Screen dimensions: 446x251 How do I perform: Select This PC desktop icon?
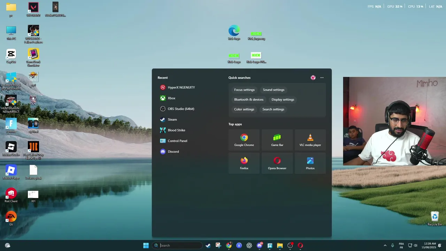(x=11, y=33)
